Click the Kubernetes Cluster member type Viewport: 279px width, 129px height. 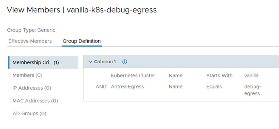pyautogui.click(x=133, y=75)
